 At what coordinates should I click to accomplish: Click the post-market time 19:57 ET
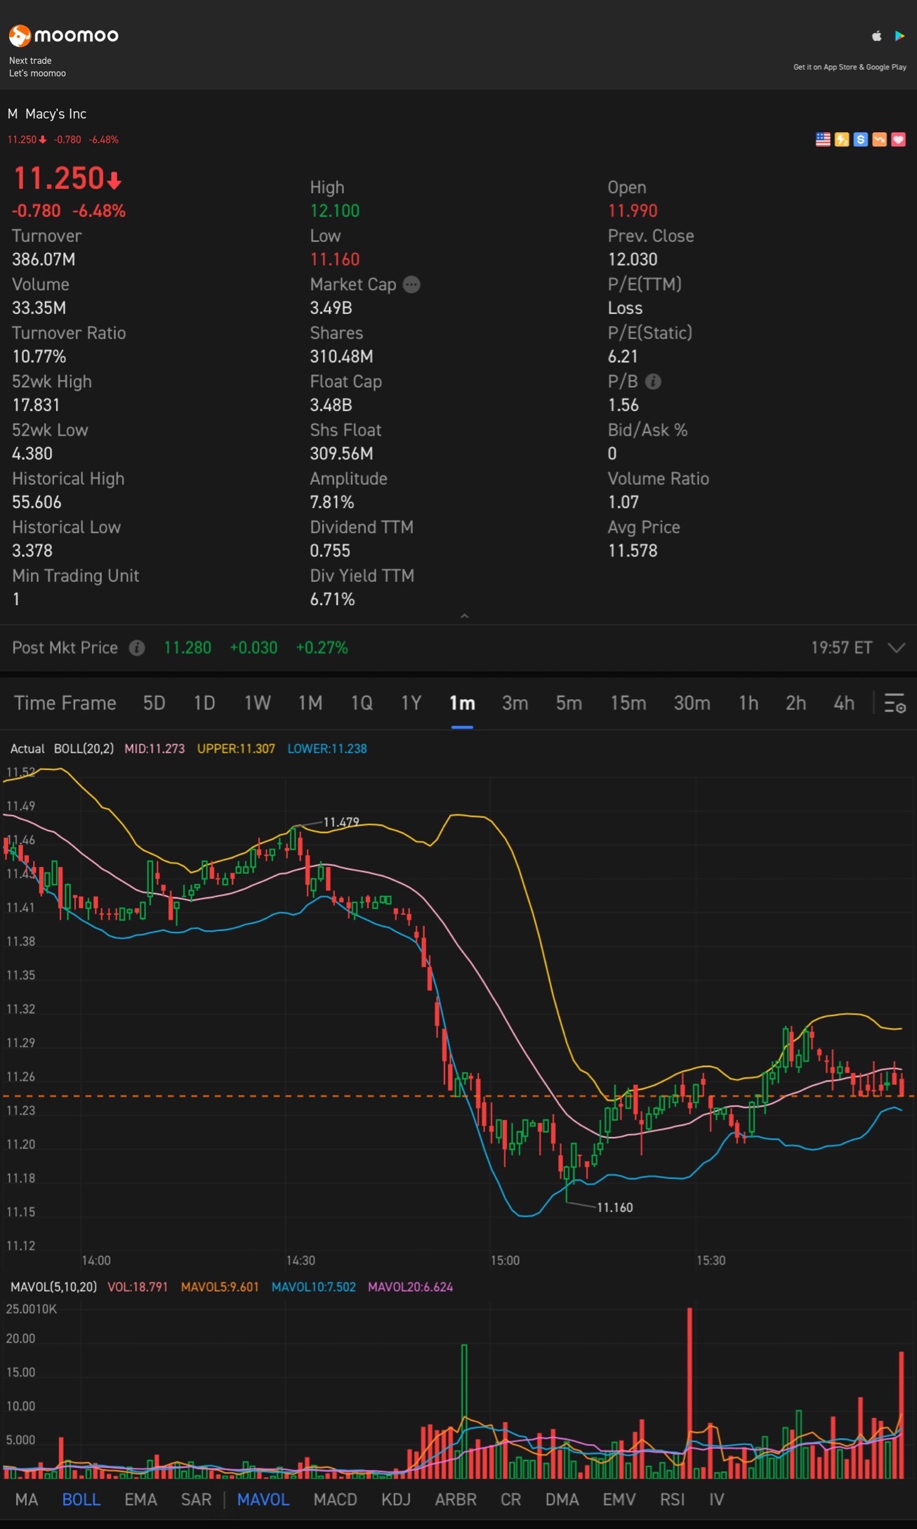coord(841,648)
